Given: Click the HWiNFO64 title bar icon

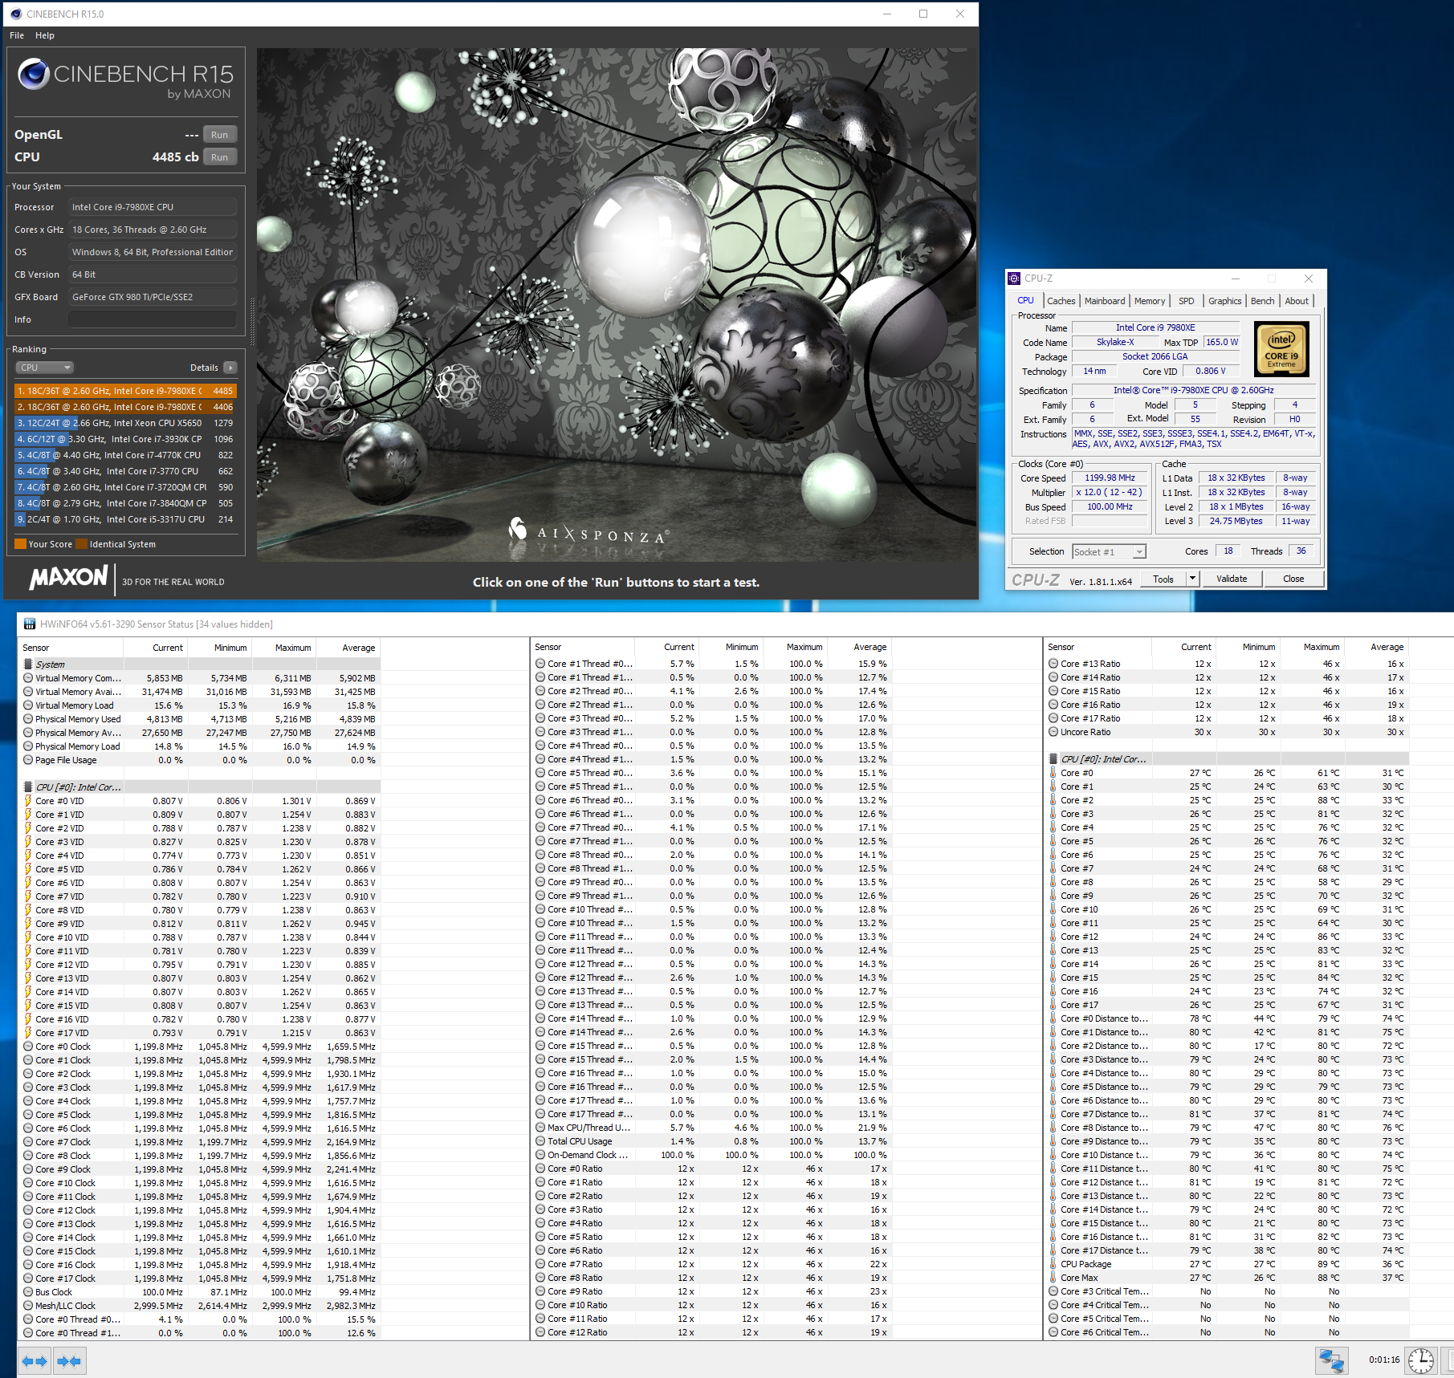Looking at the screenshot, I should coord(30,624).
